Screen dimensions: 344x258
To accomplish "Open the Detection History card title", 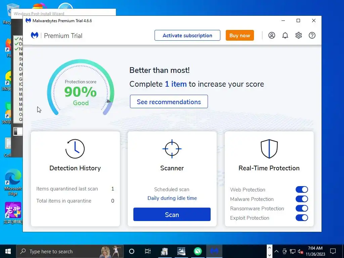I will pos(75,168).
